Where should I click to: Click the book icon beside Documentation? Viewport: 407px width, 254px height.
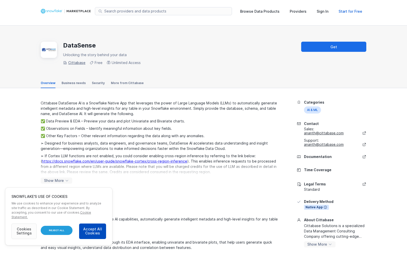299,157
